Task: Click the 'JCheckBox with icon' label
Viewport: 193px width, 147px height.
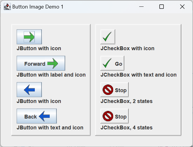Action: pos(127,48)
